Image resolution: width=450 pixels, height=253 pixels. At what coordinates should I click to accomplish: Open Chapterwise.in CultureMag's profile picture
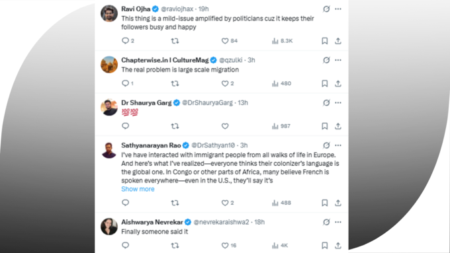[109, 65]
